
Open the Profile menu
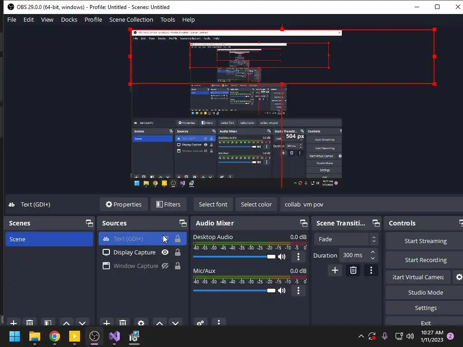pos(93,19)
